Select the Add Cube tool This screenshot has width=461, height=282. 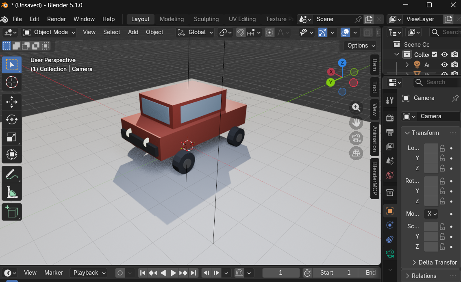pyautogui.click(x=12, y=212)
